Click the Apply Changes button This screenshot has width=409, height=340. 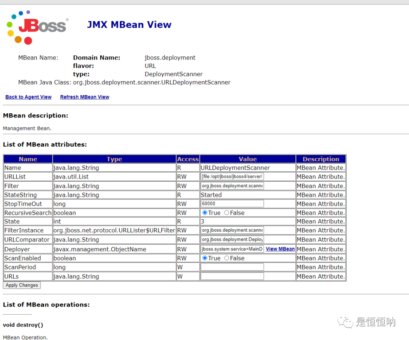[22, 285]
